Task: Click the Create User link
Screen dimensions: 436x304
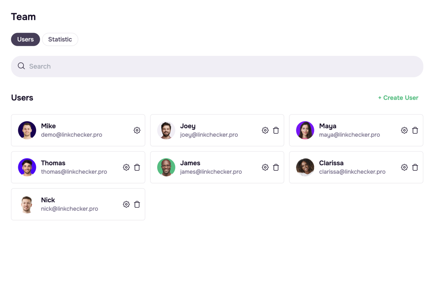Action: point(398,98)
